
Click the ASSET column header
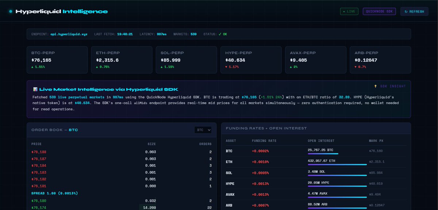(x=231, y=141)
